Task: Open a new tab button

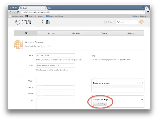Action: click(x=49, y=8)
